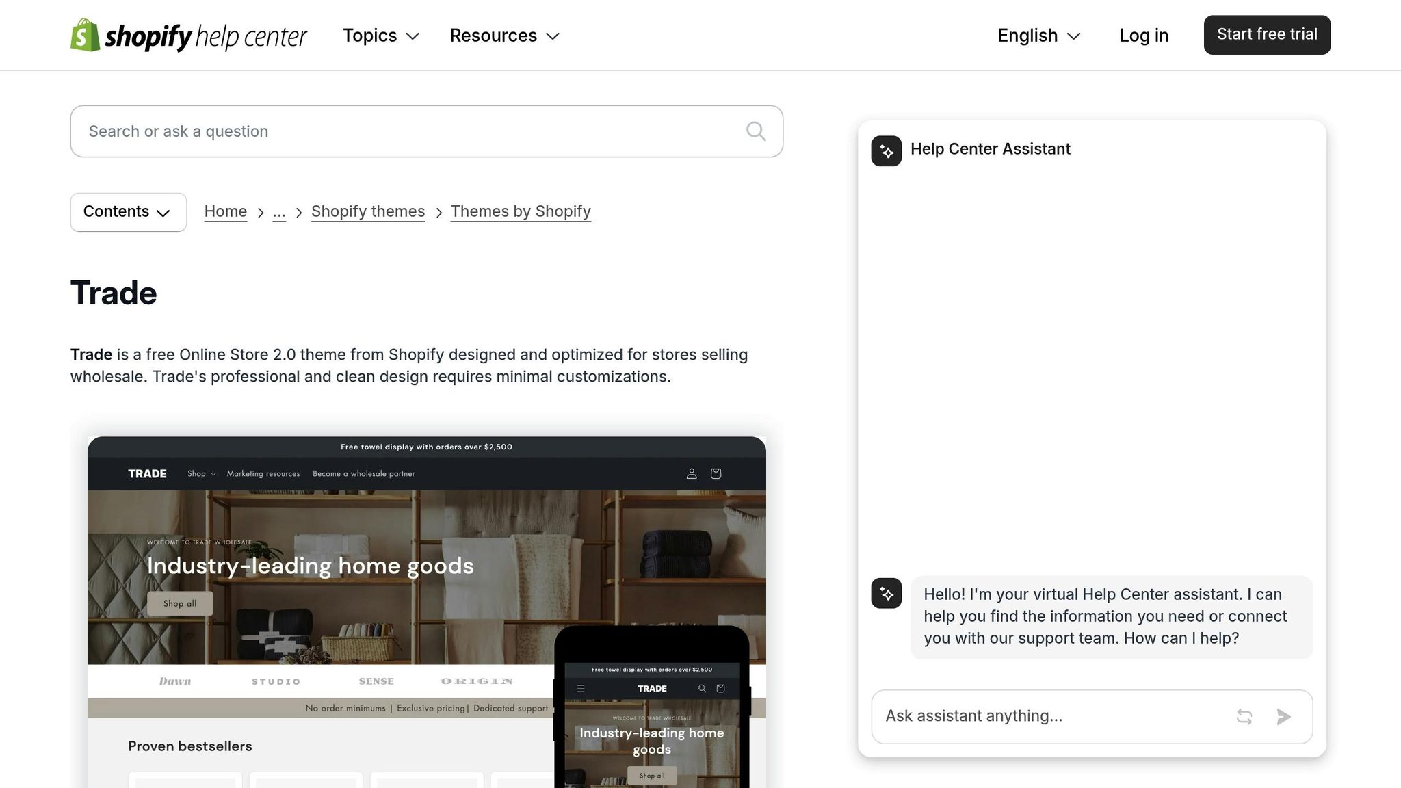Viewport: 1401px width, 788px height.
Task: Expand the Resources menu
Action: coord(505,36)
